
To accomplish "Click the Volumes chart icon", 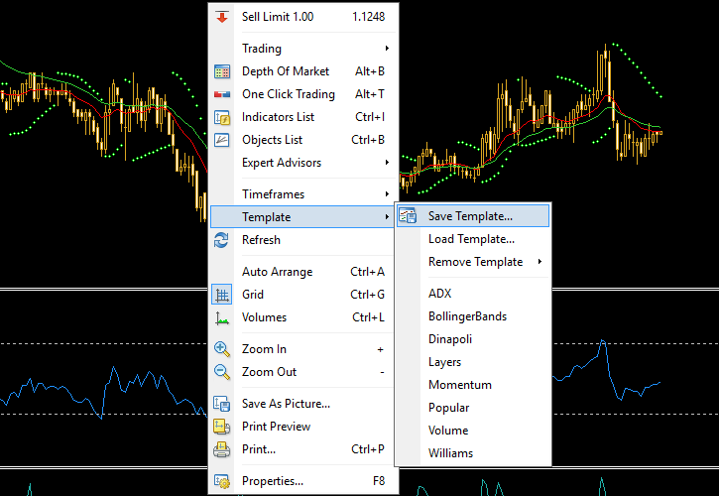I will click(x=222, y=317).
